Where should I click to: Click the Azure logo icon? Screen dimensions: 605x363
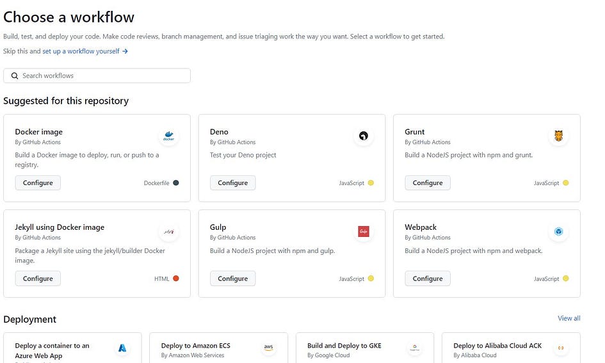(x=122, y=348)
